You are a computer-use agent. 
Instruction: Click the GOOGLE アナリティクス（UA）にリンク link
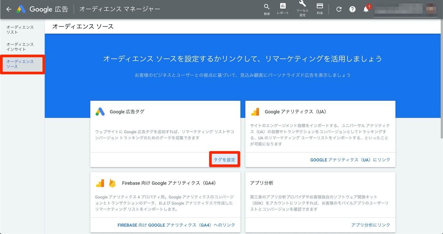click(x=350, y=160)
